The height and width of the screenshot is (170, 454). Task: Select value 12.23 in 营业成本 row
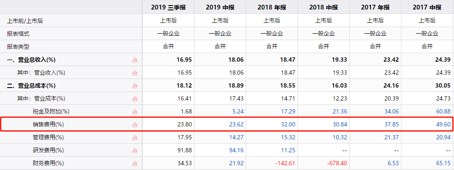click(x=340, y=99)
